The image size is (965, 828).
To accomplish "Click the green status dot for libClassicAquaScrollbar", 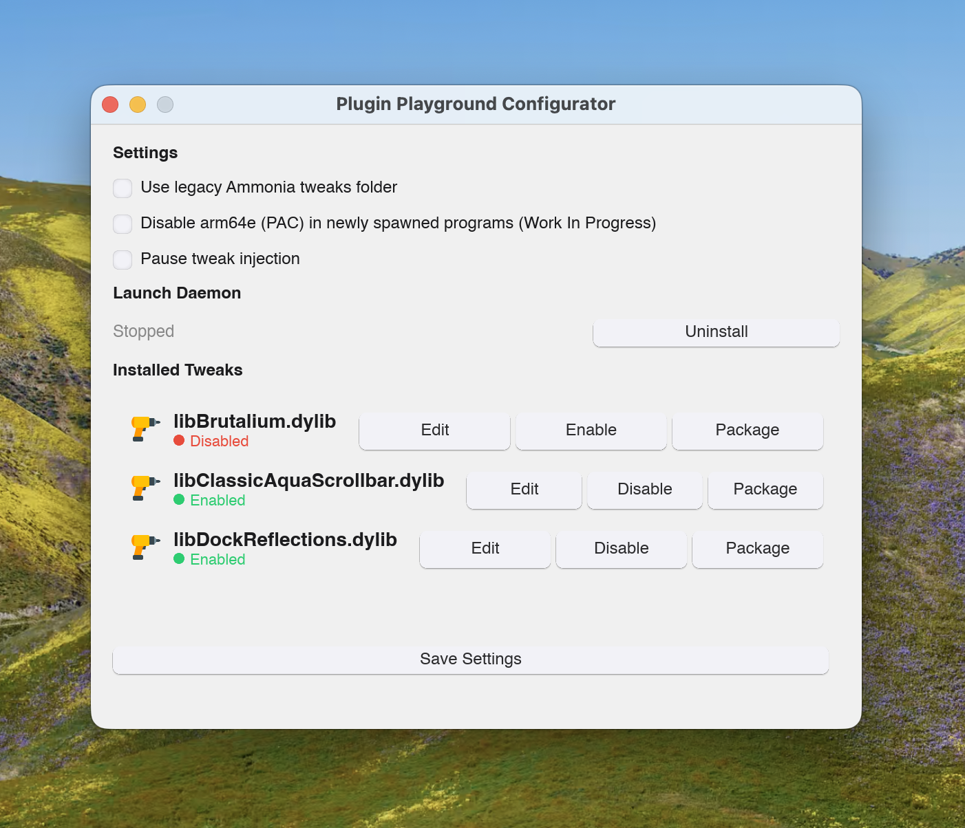I will pos(179,500).
